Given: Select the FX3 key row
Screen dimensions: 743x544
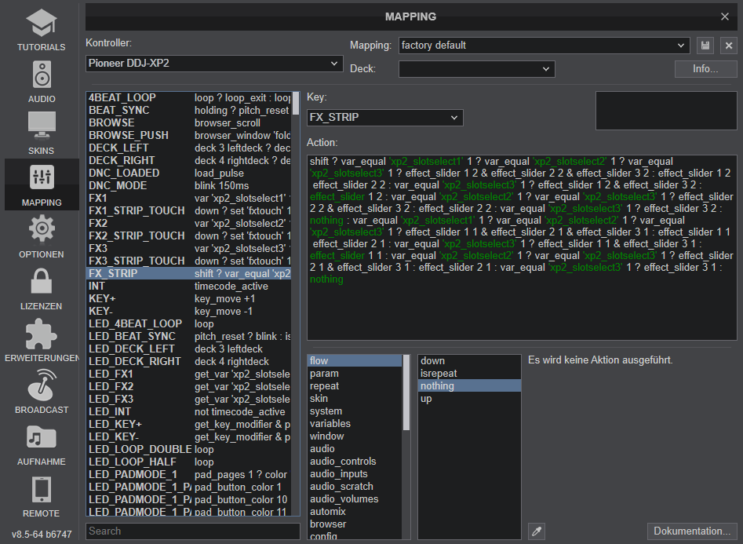Looking at the screenshot, I should (x=189, y=249).
